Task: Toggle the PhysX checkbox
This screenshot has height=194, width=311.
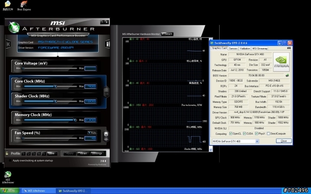Action: click(x=257, y=134)
